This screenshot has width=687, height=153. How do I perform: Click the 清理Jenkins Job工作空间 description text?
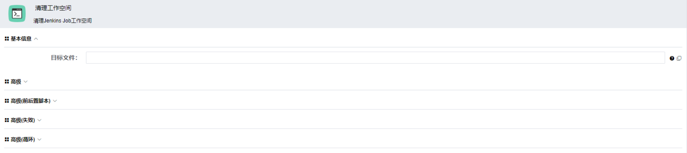tap(62, 21)
